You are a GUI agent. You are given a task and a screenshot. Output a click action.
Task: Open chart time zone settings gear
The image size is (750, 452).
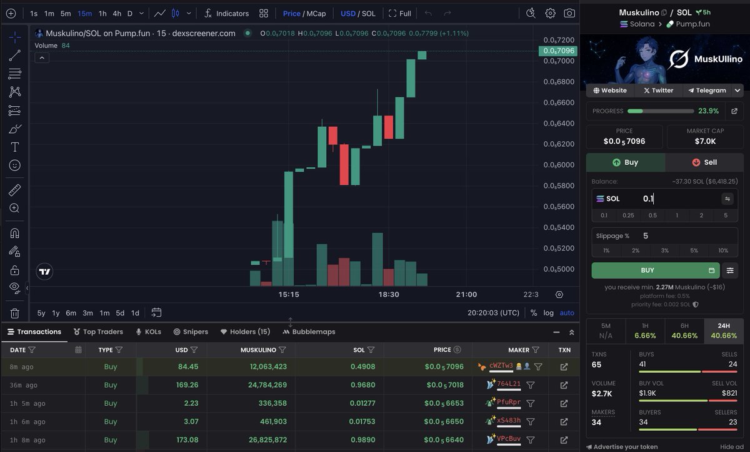pos(559,295)
